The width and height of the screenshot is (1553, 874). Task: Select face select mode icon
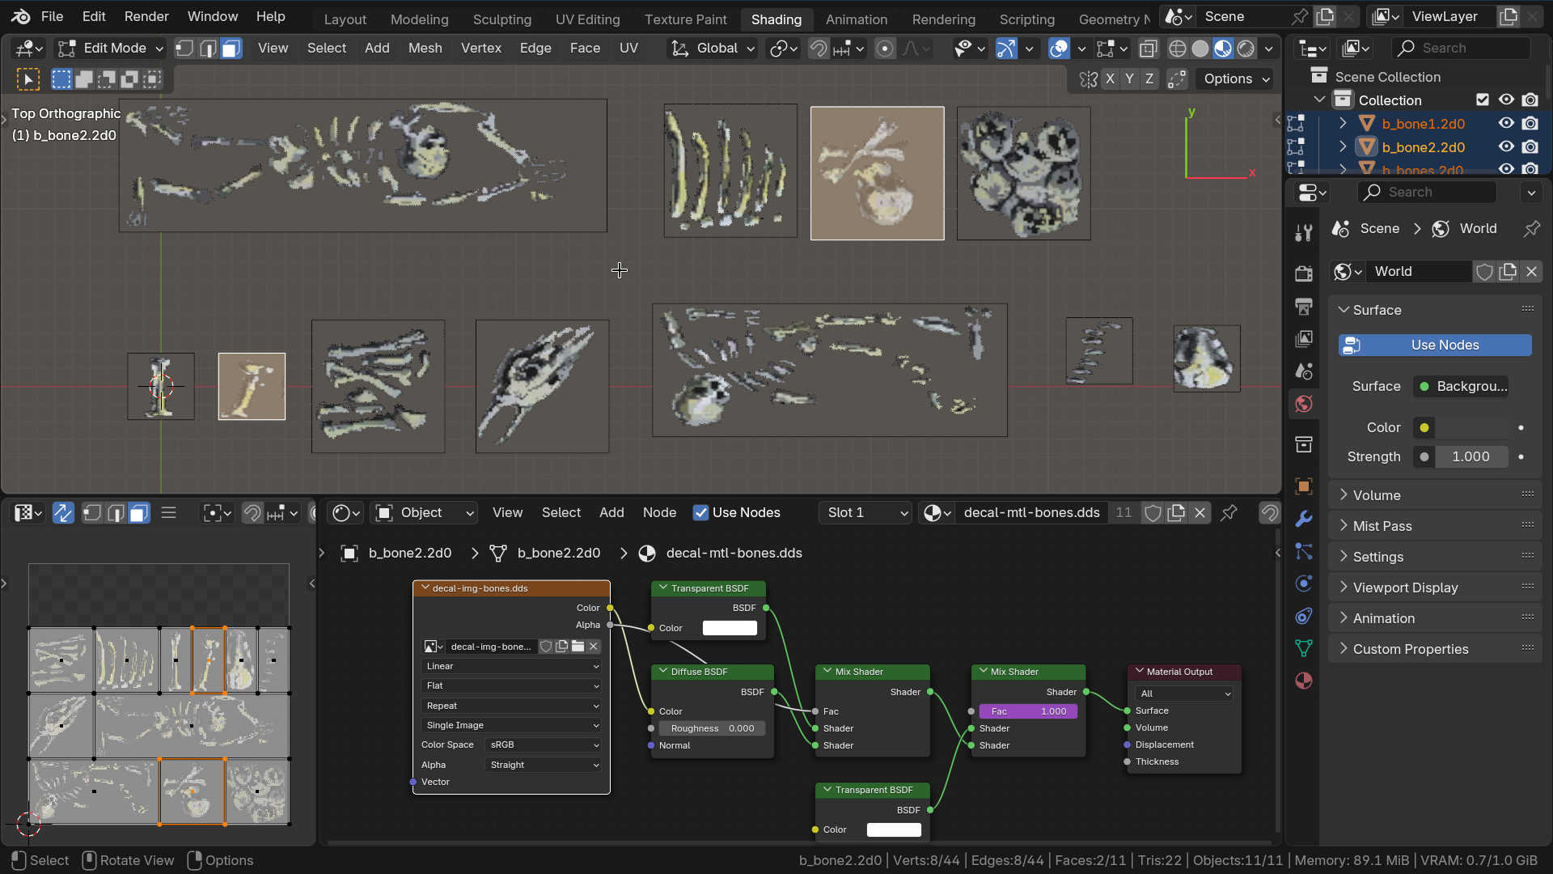coord(231,49)
